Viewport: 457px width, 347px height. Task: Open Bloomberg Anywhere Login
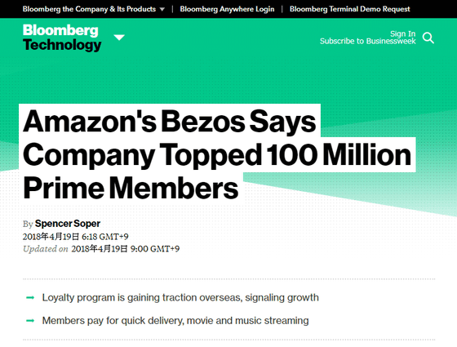pyautogui.click(x=227, y=9)
